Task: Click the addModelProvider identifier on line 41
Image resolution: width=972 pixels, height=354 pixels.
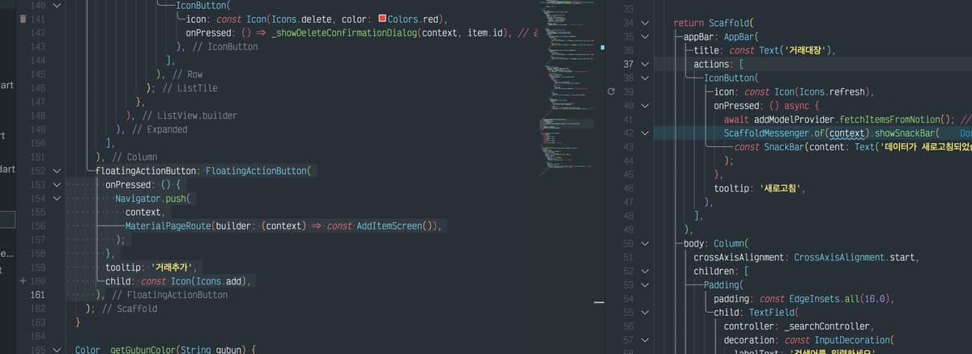Action: click(x=793, y=119)
